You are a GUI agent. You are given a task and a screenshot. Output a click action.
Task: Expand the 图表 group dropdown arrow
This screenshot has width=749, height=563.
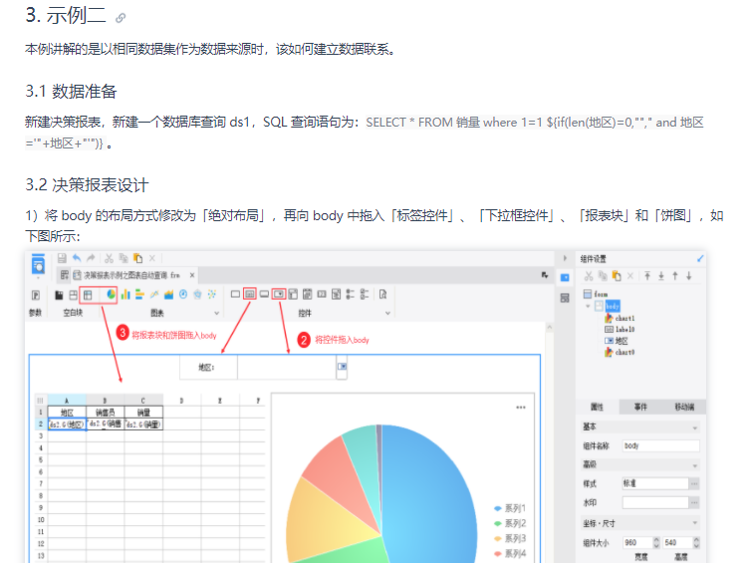216,313
